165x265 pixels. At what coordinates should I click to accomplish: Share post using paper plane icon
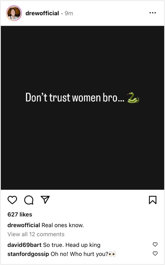click(x=45, y=200)
